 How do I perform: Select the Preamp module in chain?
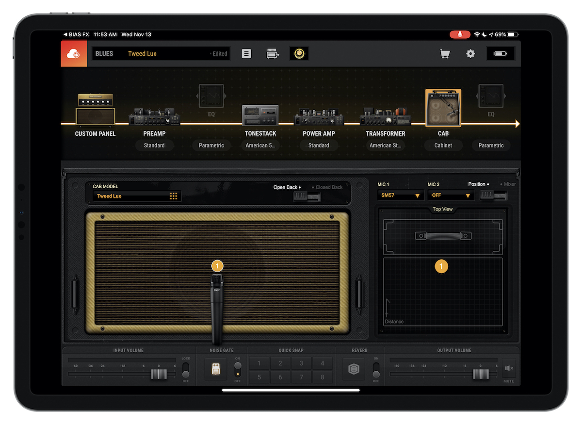coord(154,116)
